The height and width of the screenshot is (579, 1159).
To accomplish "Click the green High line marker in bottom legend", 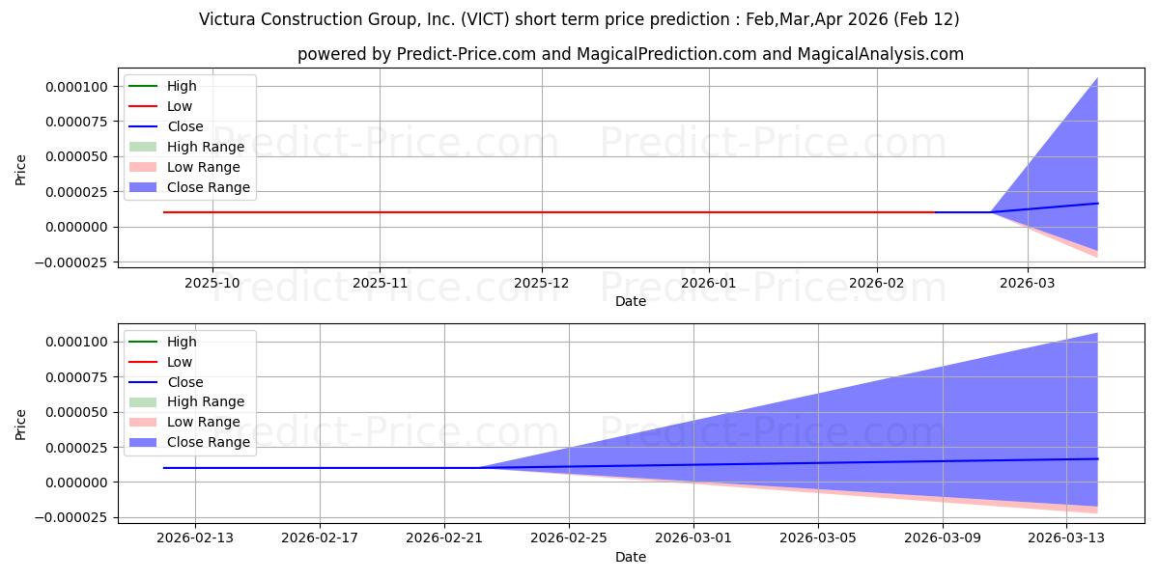I will pos(143,342).
